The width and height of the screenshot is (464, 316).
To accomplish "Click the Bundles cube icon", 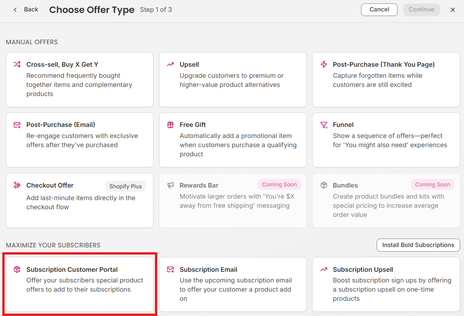I will coord(324,185).
